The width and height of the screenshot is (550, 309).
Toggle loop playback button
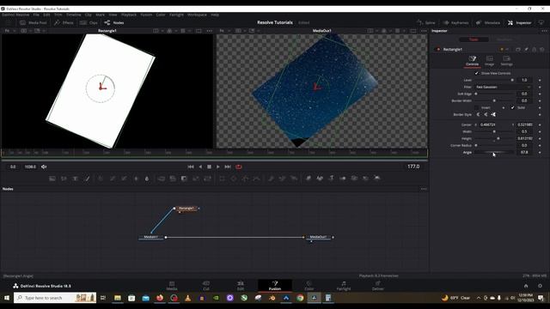pos(239,167)
